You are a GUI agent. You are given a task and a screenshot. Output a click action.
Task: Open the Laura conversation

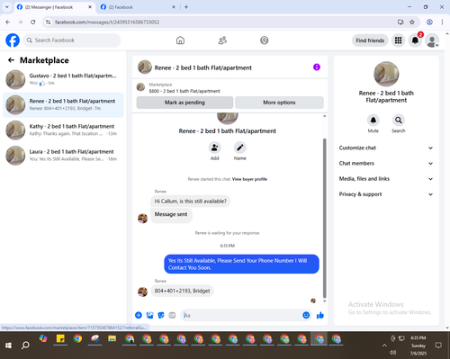[x=63, y=156]
